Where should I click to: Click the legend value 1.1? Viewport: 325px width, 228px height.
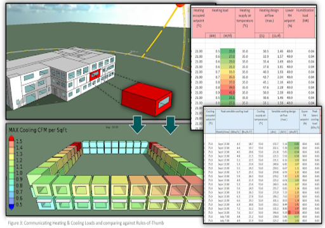[x=19, y=167]
